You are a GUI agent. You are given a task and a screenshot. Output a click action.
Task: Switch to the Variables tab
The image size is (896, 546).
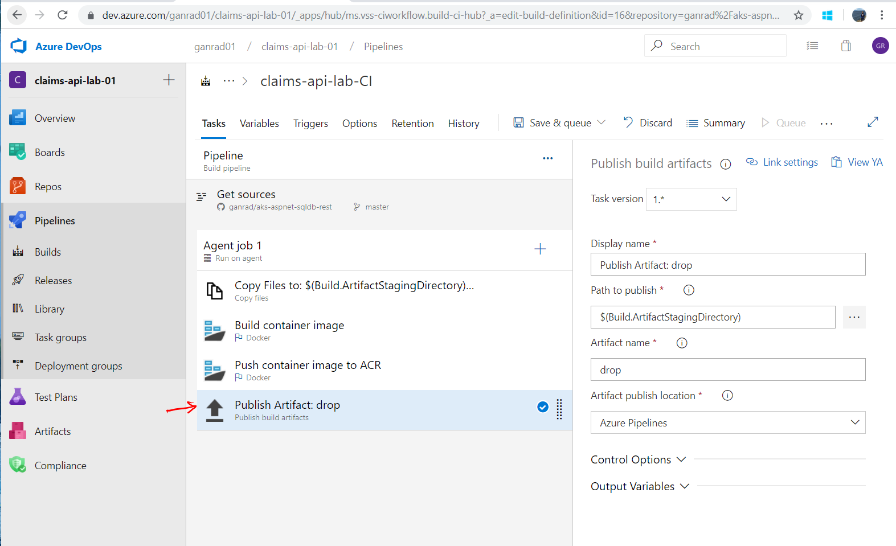coord(259,124)
